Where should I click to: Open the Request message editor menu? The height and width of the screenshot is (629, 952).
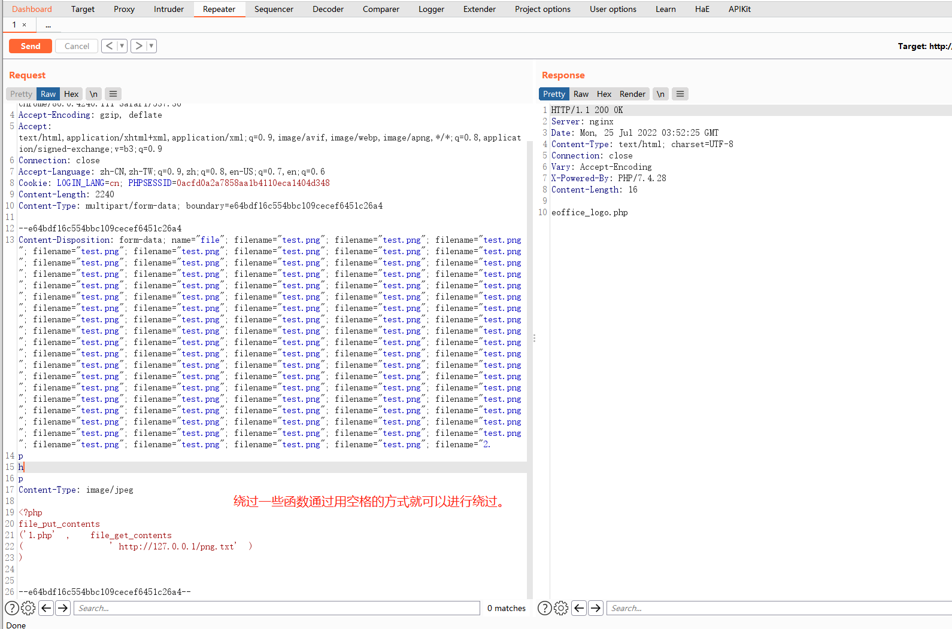click(x=113, y=94)
